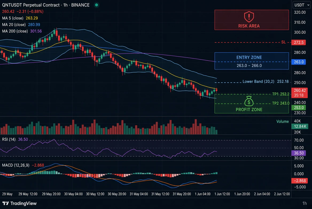
Task: Click the 70.00 RSI axis level
Action: point(299,140)
